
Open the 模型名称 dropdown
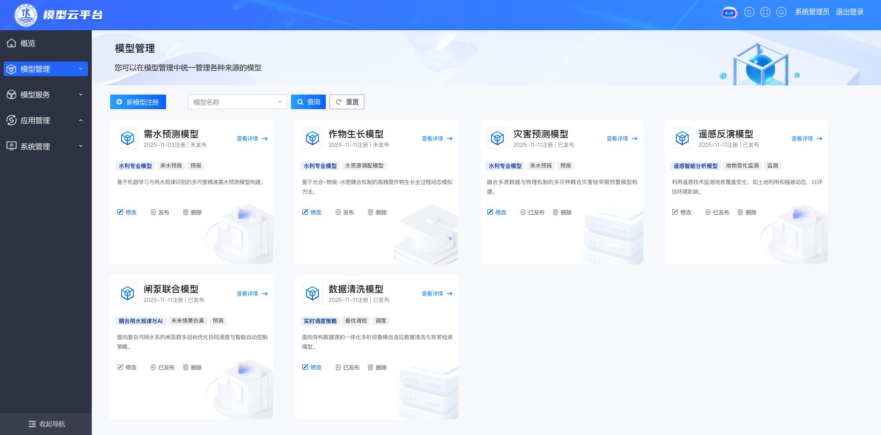click(x=238, y=102)
